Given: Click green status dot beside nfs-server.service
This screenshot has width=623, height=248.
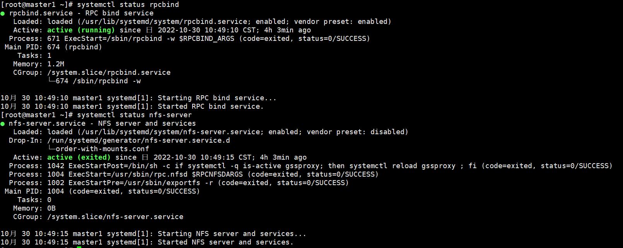Looking at the screenshot, I should point(3,124).
